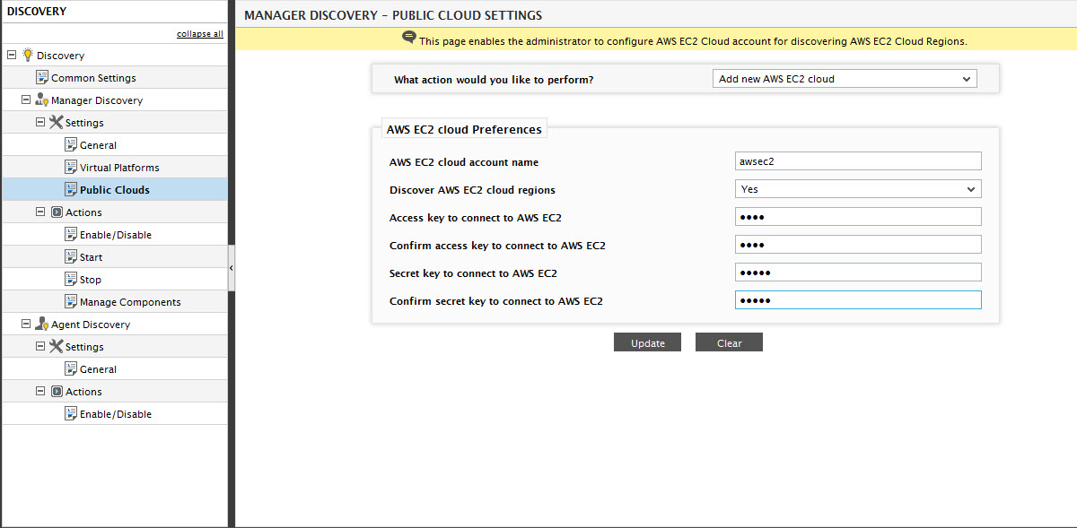Click the Common Settings page icon

pyautogui.click(x=41, y=77)
